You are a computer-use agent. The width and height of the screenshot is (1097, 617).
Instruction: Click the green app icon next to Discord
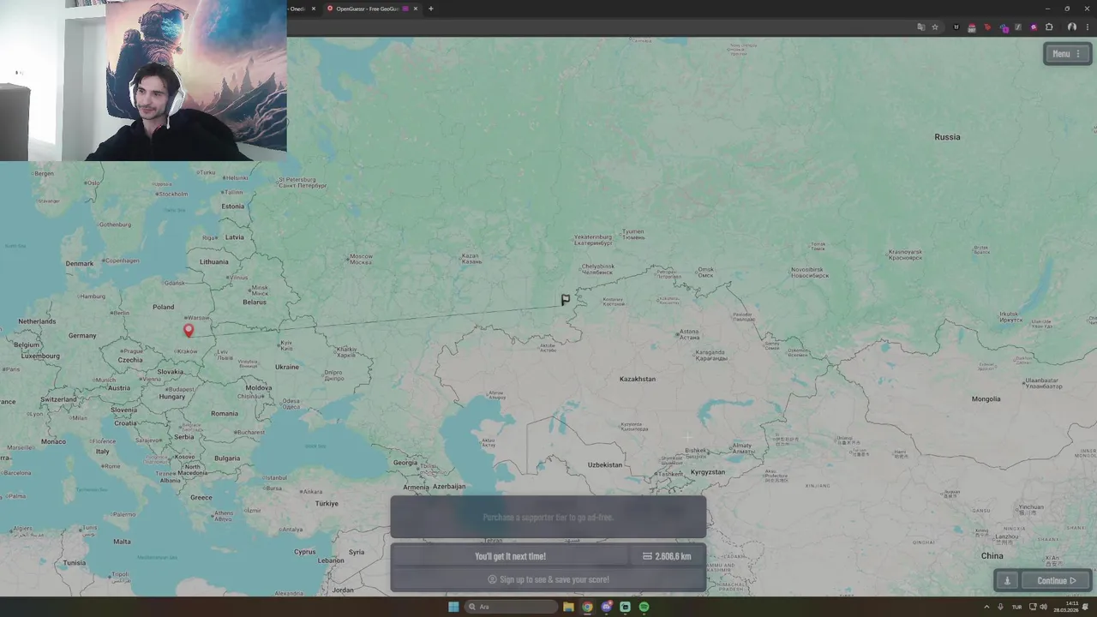[625, 607]
